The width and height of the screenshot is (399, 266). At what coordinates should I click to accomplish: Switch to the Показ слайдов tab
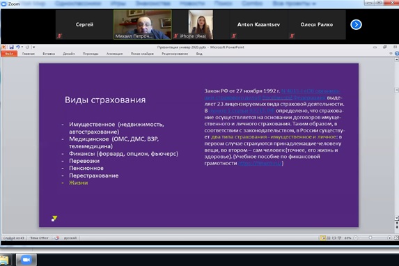142,54
